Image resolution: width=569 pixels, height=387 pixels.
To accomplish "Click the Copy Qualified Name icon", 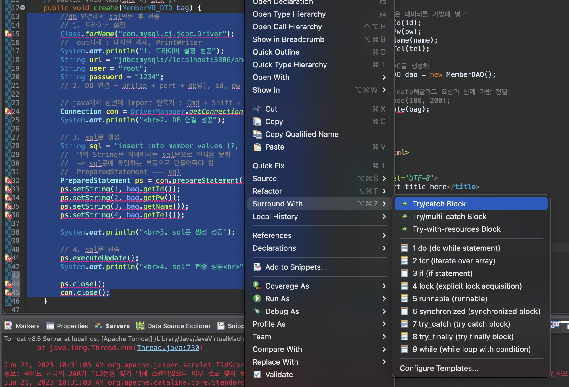I will click(257, 134).
